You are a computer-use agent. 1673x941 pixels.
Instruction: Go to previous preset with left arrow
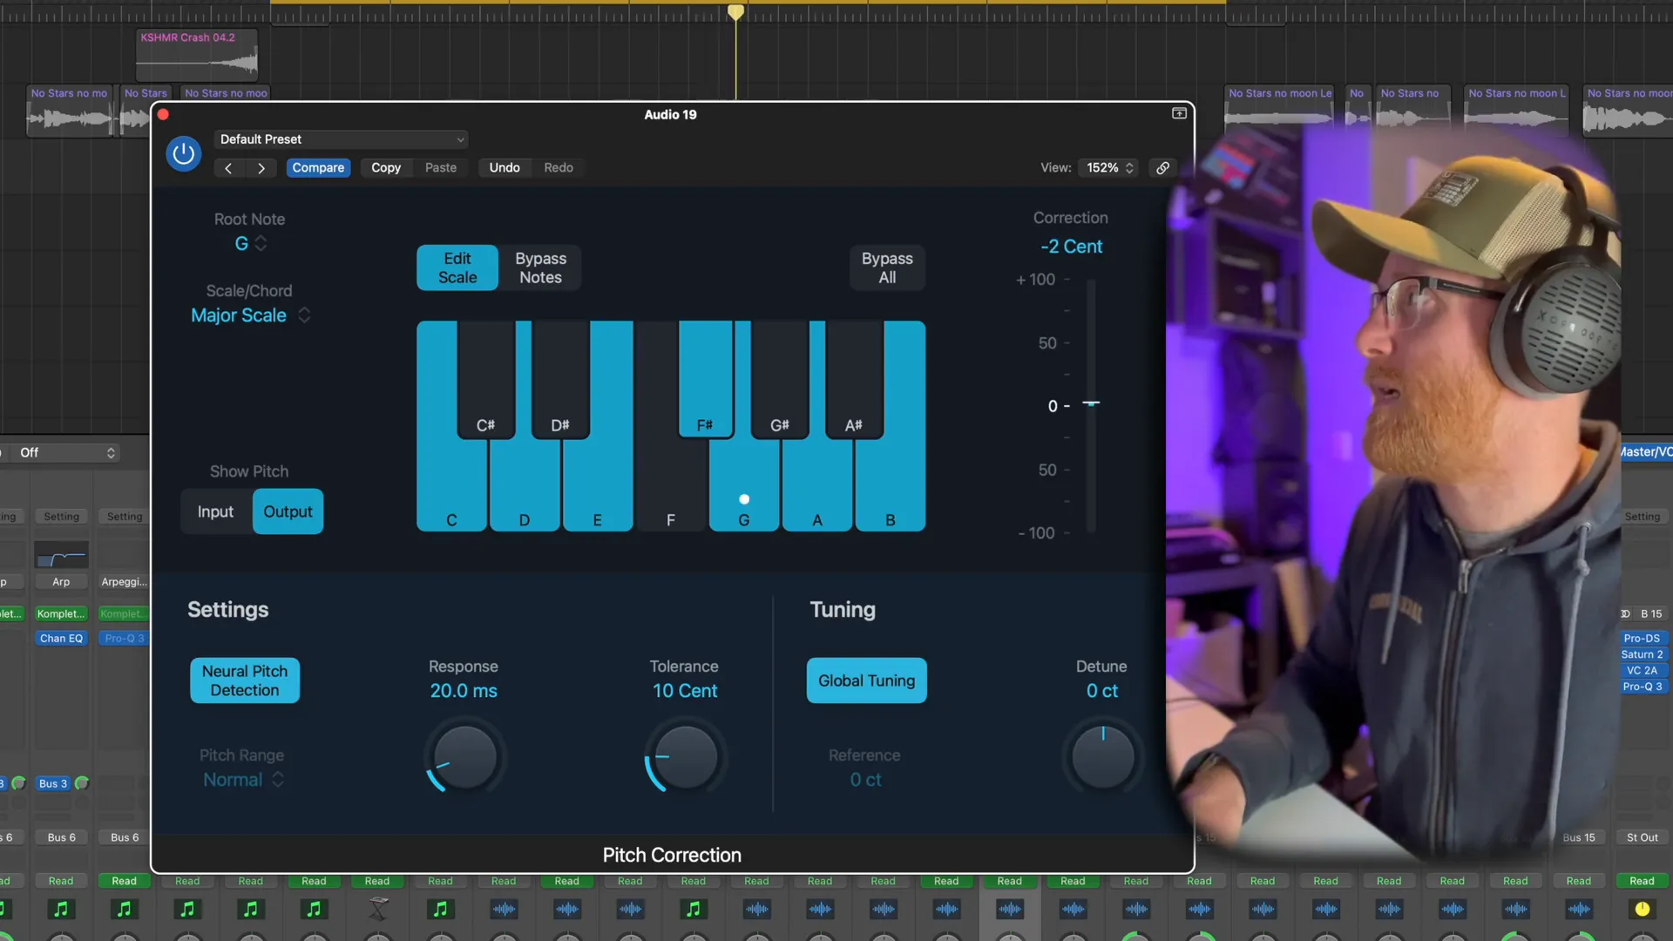228,168
